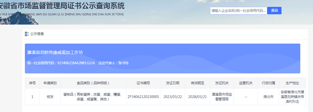Viewport: 313px width, 112px height.
Task: Click the 公示信息 section heading text
Action: 37,34
